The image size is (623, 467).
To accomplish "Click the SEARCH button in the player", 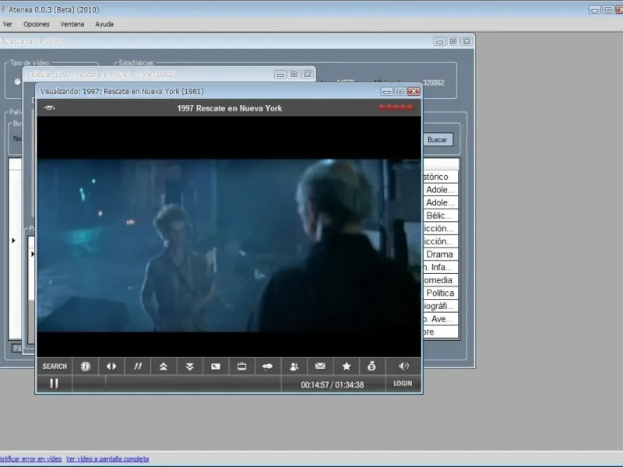I will [55, 366].
